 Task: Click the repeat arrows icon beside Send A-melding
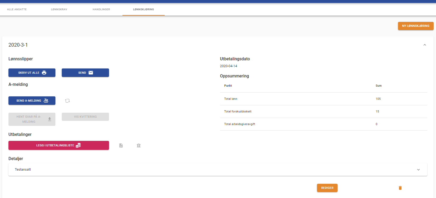pos(67,101)
